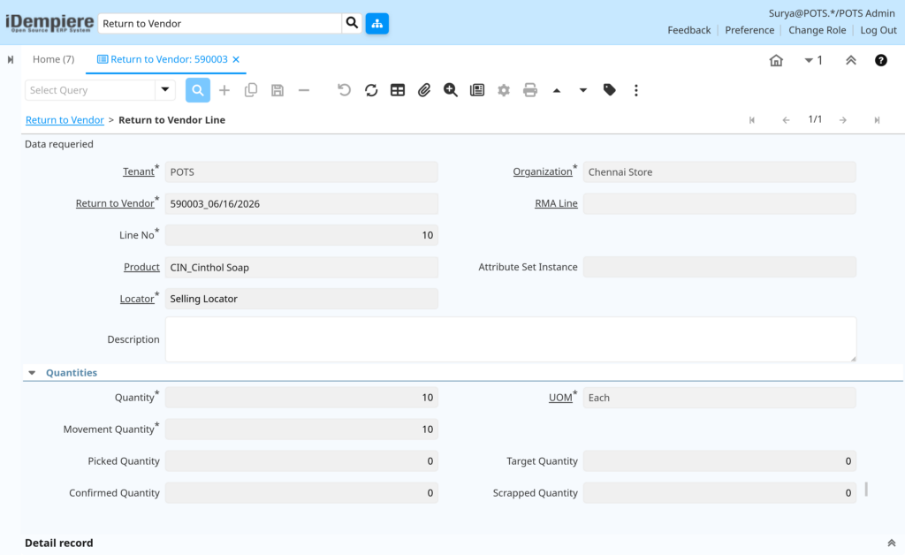905x555 pixels.
Task: Click the Return to Vendor breadcrumb link
Action: coord(65,120)
